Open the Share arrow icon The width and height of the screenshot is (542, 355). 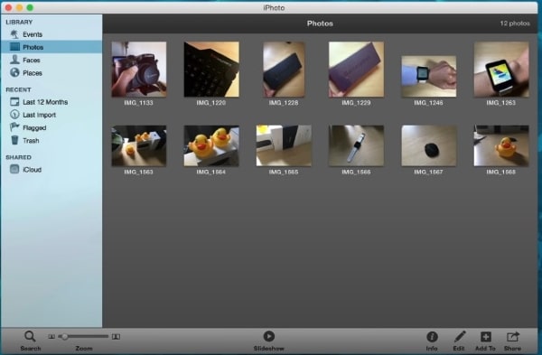coord(513,336)
